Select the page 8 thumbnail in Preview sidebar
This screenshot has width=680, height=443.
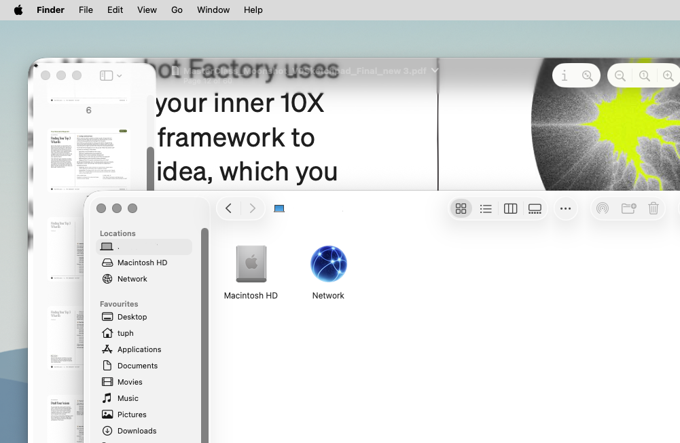click(66, 249)
